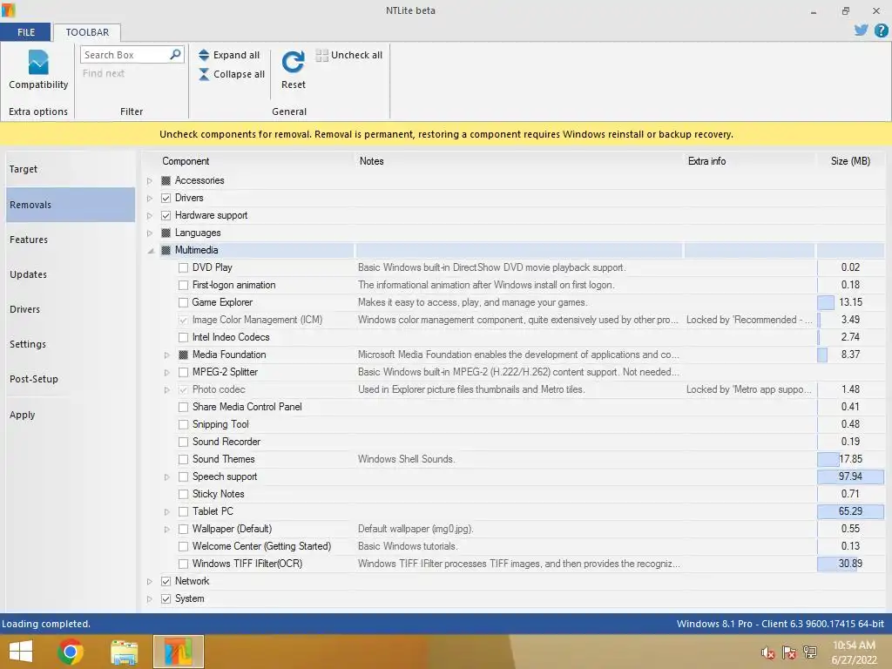Check the First-logon animation checkbox
892x669 pixels.
click(183, 285)
